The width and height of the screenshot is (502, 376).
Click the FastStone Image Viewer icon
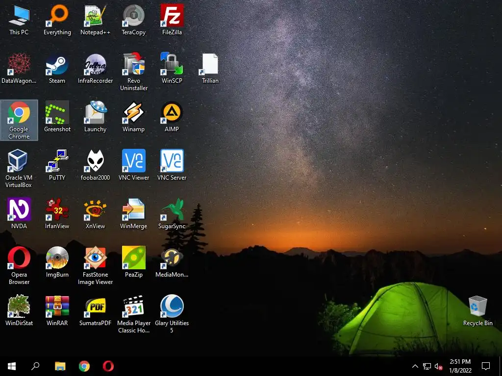pyautogui.click(x=95, y=265)
